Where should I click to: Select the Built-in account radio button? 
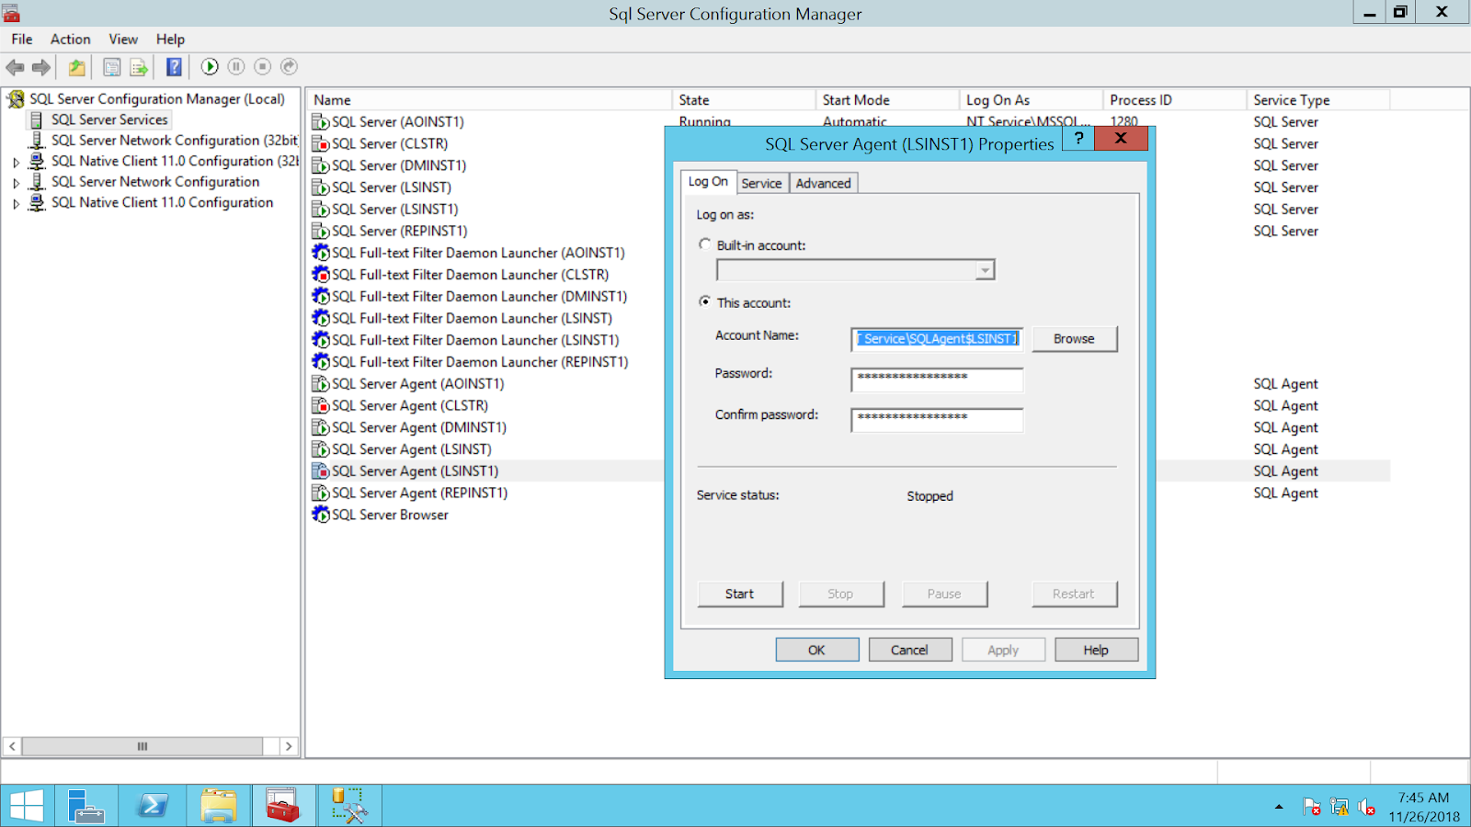(x=705, y=244)
